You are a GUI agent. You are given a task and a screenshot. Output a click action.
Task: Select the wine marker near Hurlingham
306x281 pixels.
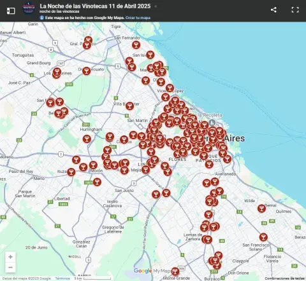[87, 139]
